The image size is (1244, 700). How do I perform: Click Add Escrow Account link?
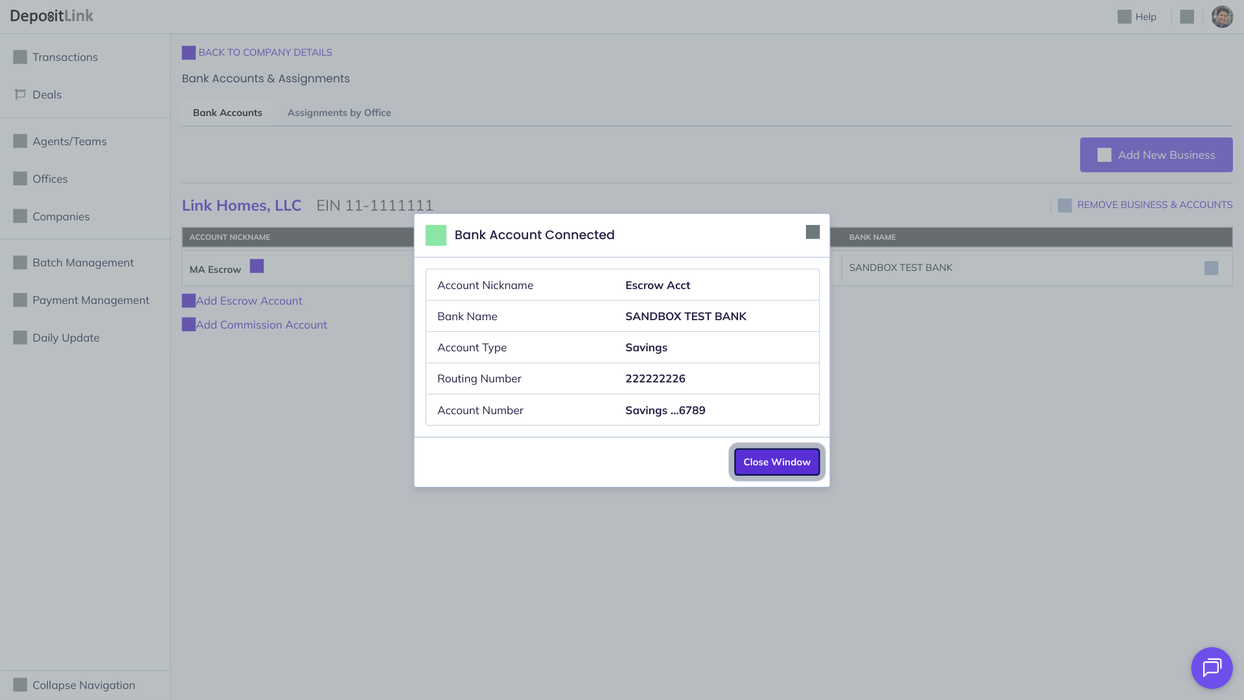(x=249, y=301)
